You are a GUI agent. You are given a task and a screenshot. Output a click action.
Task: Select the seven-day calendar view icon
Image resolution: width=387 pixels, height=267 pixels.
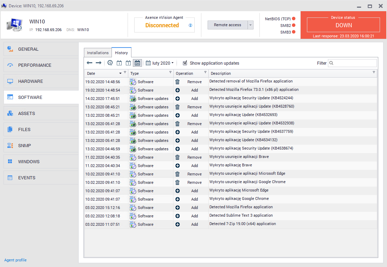tap(128, 63)
